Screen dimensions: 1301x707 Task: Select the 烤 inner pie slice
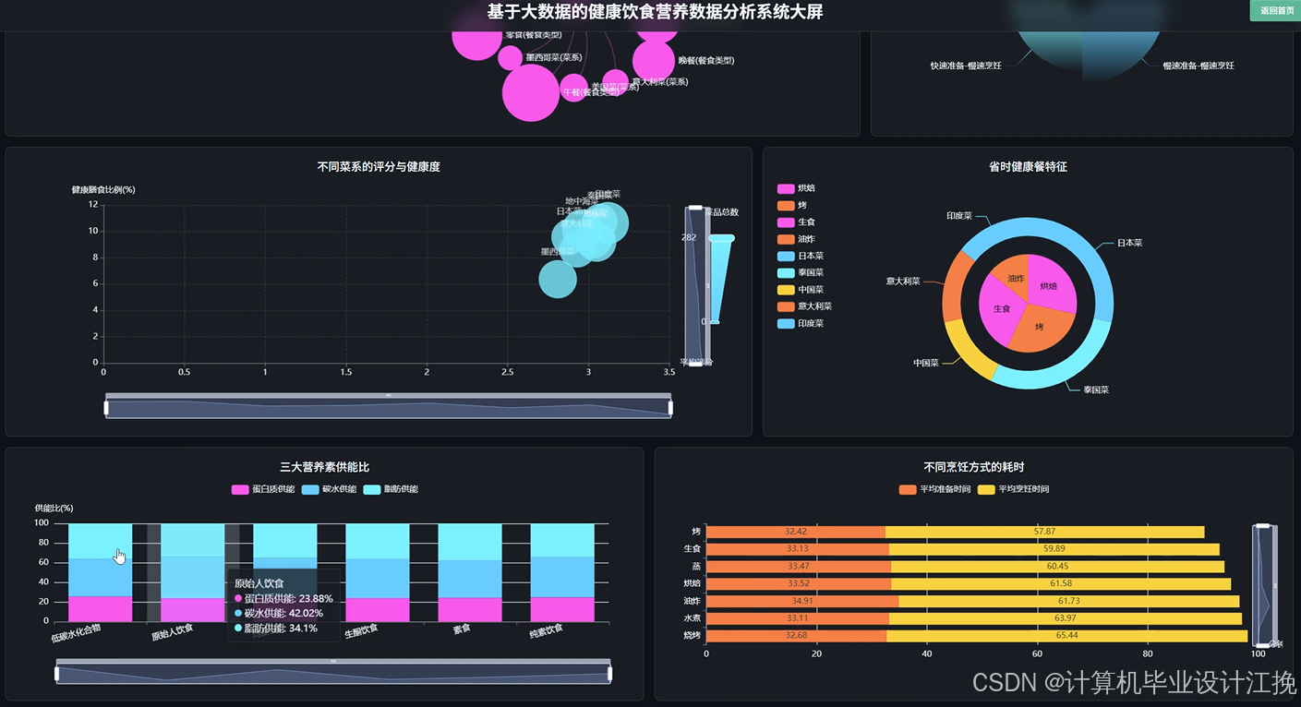pos(1042,330)
